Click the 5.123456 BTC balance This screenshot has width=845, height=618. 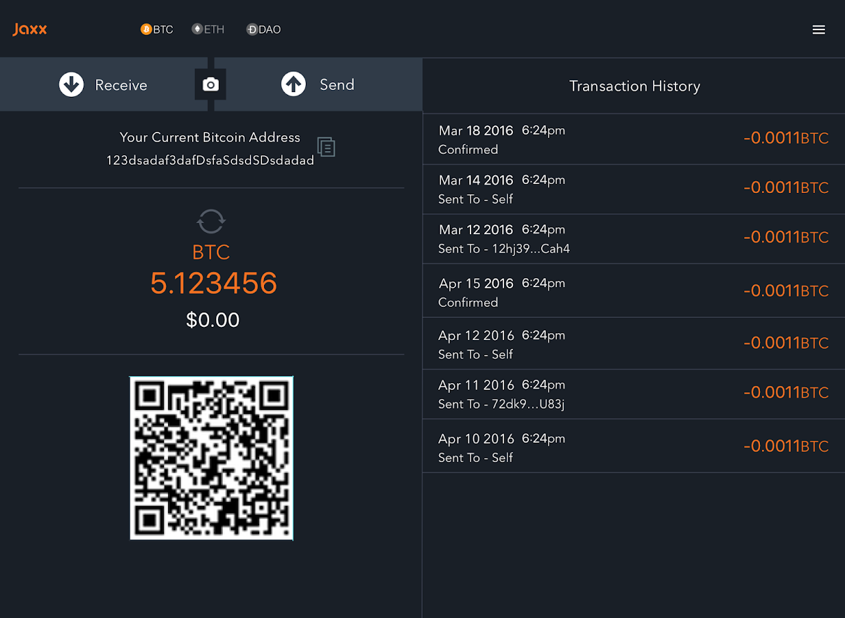point(213,283)
